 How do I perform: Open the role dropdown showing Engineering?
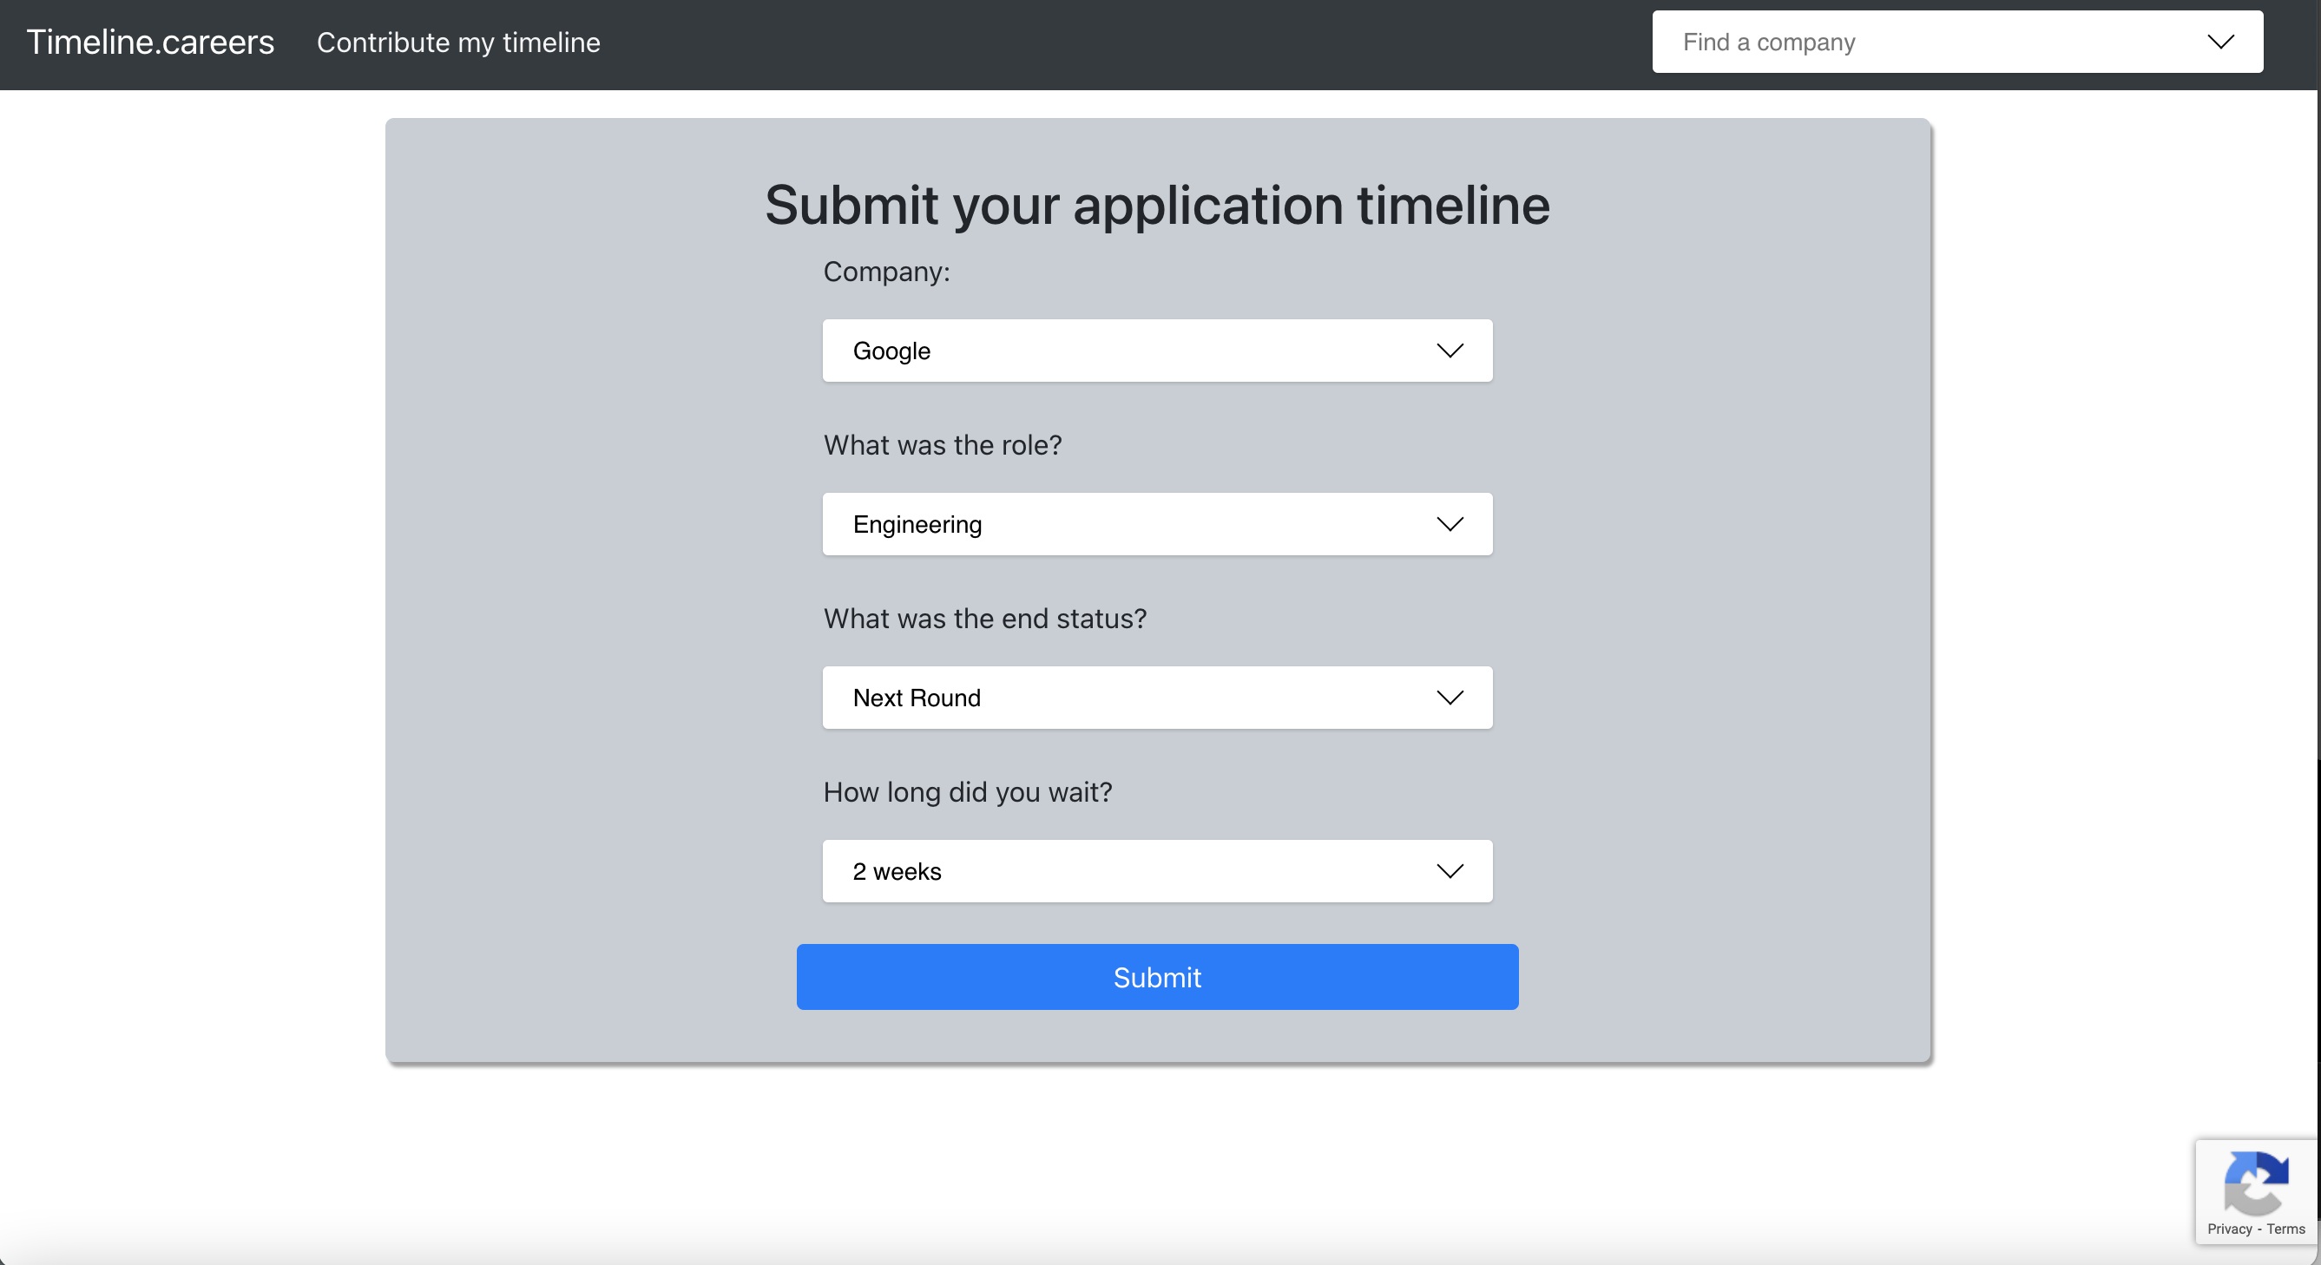tap(1157, 524)
